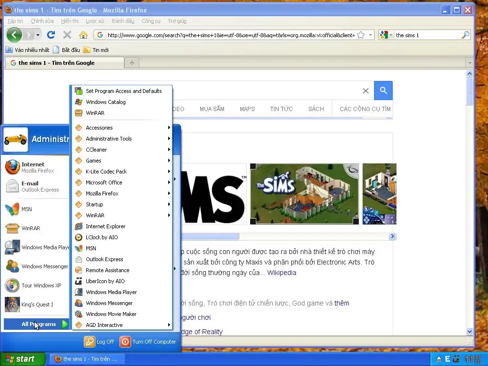Image resolution: width=488 pixels, height=366 pixels.
Task: Click the blue Google search button
Action: coord(383,91)
